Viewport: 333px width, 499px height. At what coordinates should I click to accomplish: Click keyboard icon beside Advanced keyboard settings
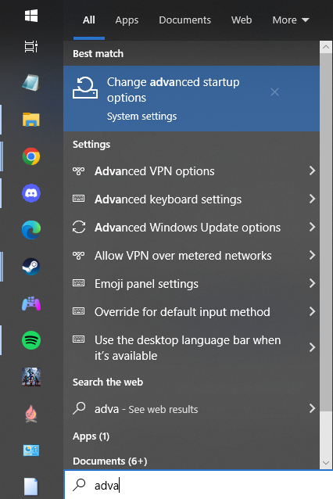click(x=78, y=199)
